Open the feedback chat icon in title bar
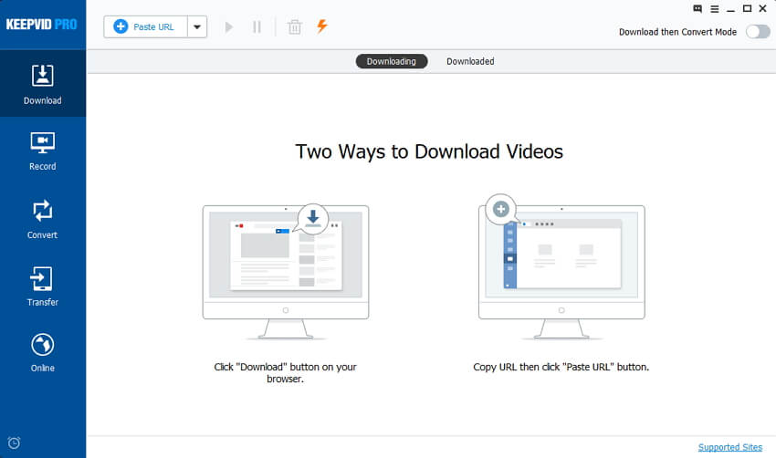The height and width of the screenshot is (458, 776). 697,8
